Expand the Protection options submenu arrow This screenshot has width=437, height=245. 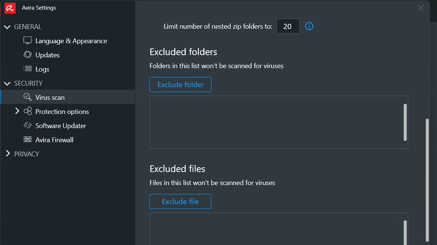17,112
